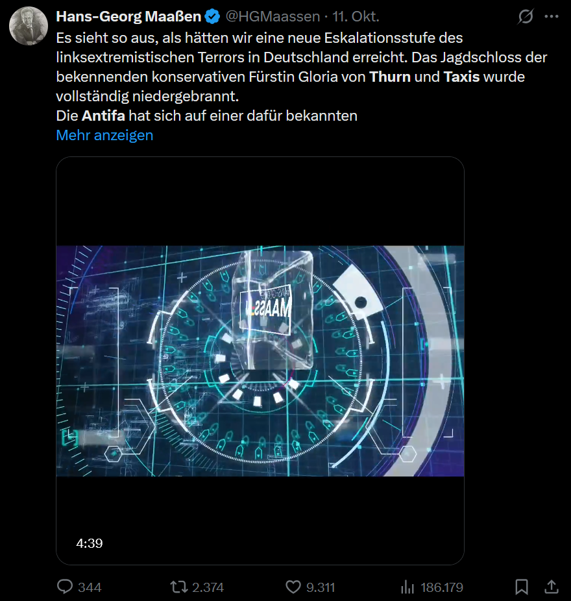Screen dimensions: 571x601
Task: Open the repost arrows menu
Action: point(178,587)
